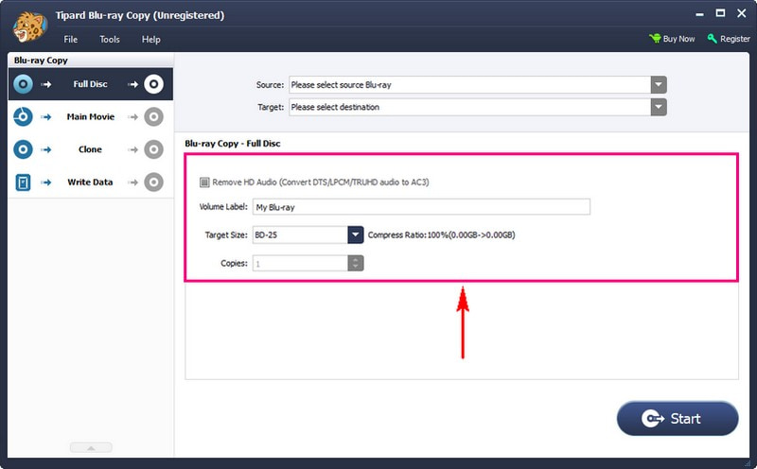Click the Volume Label text field

click(420, 207)
